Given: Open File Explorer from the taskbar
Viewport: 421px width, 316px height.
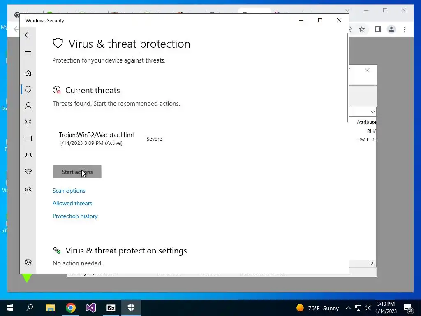Looking at the screenshot, I should pos(50,308).
